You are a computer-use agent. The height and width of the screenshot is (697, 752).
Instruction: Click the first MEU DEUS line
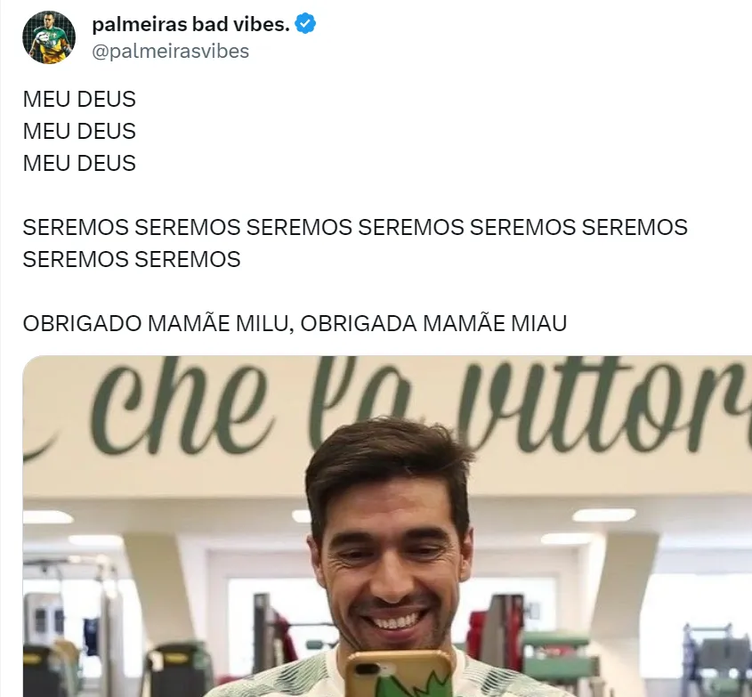coord(79,100)
